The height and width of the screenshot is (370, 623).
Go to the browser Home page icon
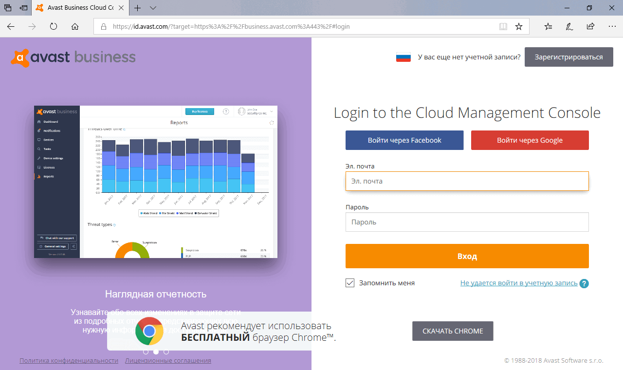tap(75, 27)
